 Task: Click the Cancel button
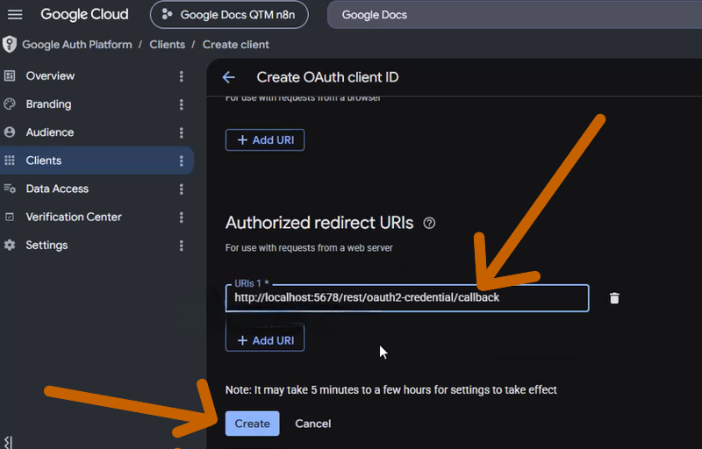313,424
